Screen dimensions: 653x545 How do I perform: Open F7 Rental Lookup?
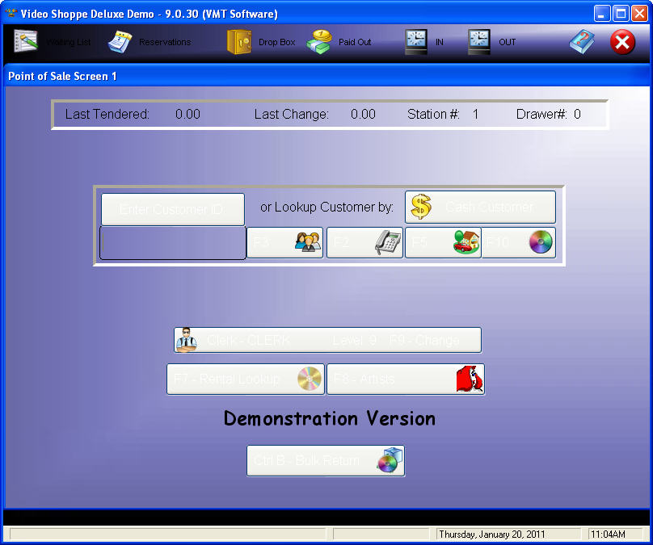click(245, 379)
